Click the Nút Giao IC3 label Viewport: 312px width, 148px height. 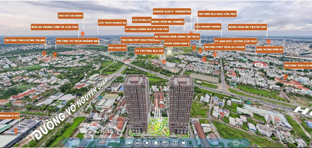[117, 48]
